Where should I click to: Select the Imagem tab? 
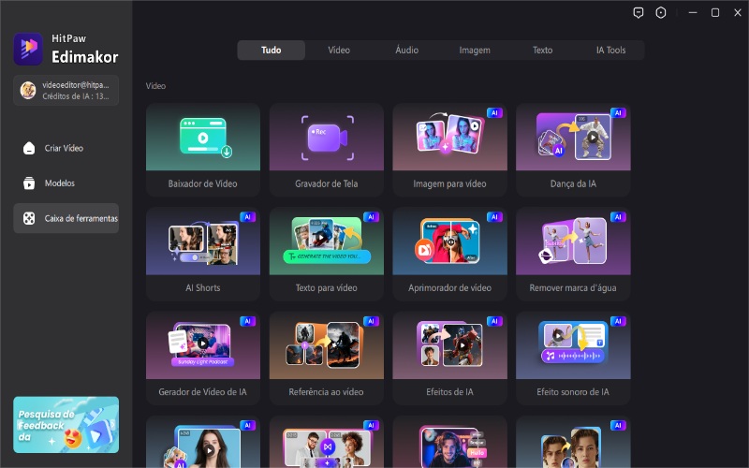[x=475, y=50]
